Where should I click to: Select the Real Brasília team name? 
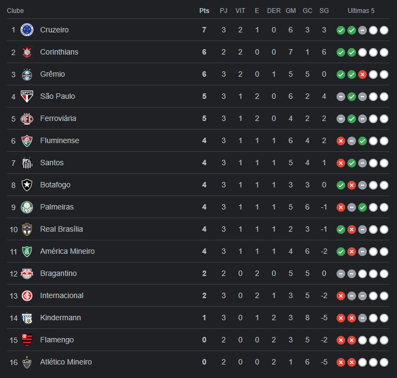[61, 229]
